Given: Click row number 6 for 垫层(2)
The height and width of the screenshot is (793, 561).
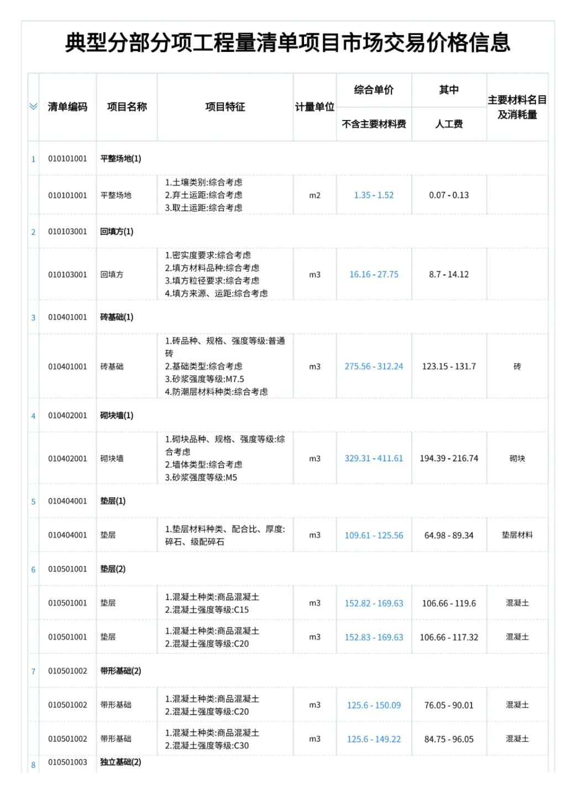Looking at the screenshot, I should pos(33,570).
